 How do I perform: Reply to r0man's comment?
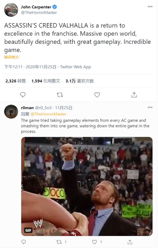tap(24, 242)
